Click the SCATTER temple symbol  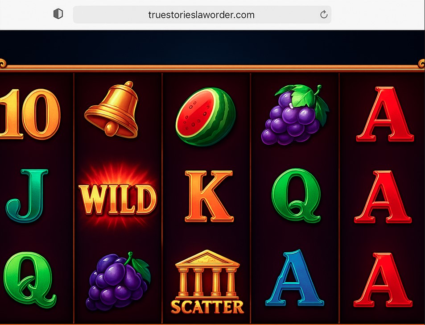point(207,282)
